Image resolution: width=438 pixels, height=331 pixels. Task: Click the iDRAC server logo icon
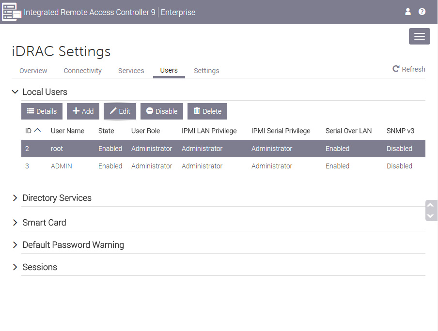[x=12, y=12]
